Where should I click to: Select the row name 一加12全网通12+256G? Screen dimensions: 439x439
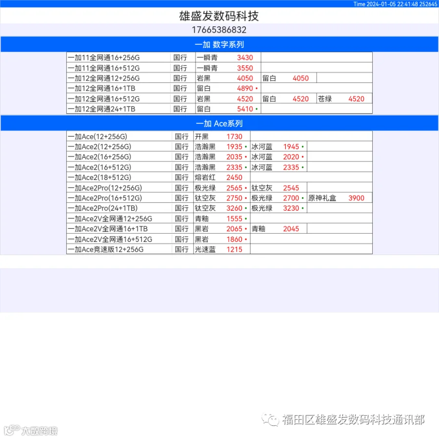coord(103,78)
